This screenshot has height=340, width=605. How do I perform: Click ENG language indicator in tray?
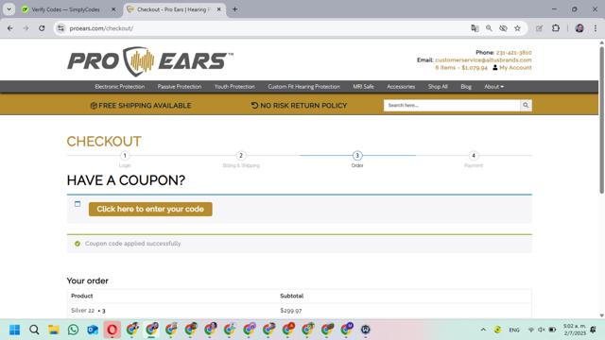point(514,330)
